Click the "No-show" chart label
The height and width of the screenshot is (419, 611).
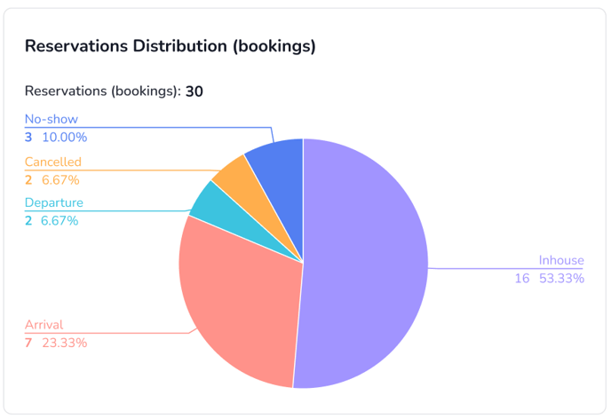tap(52, 119)
